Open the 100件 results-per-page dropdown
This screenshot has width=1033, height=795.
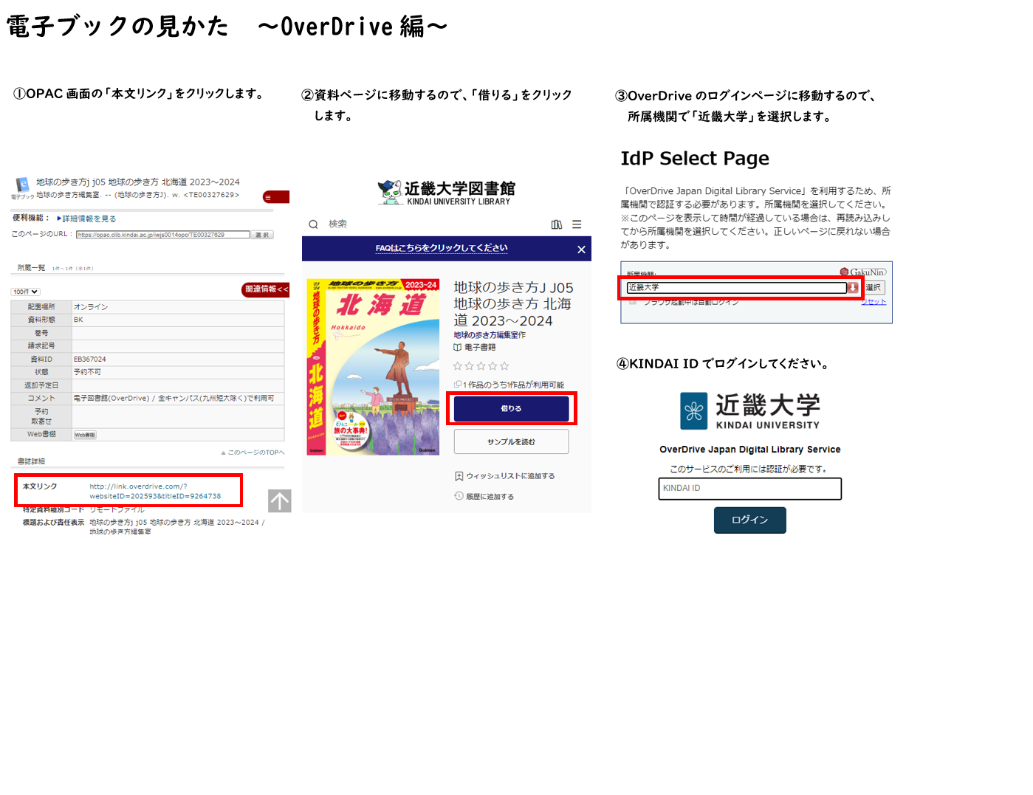point(25,292)
